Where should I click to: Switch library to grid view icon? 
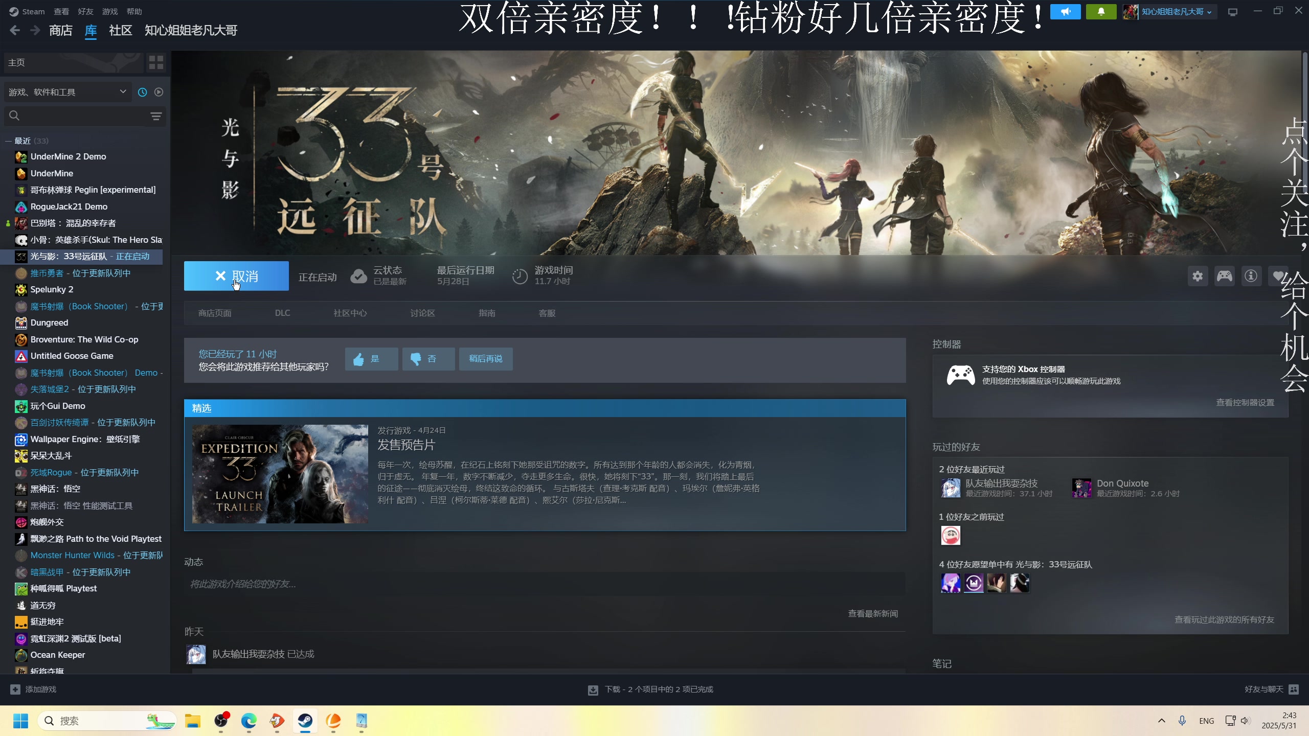[x=156, y=62]
